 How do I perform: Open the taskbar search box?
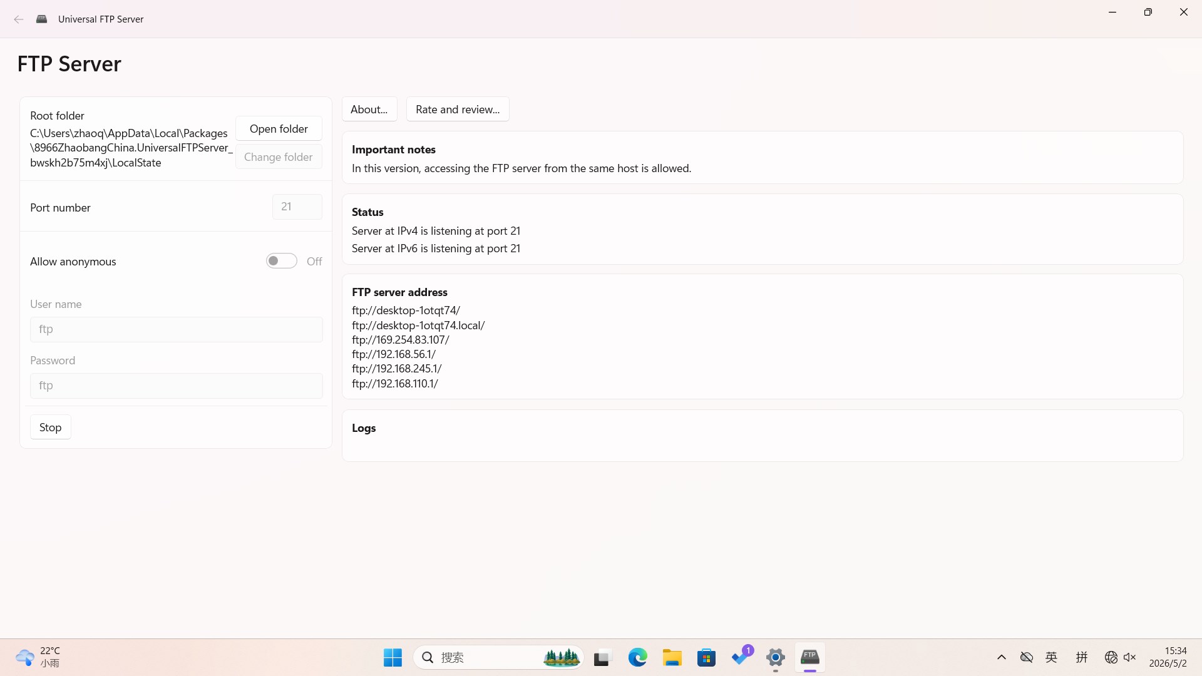pyautogui.click(x=498, y=657)
